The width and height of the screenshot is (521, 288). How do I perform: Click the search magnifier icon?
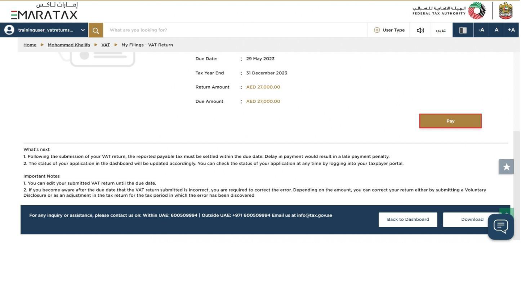[96, 30]
